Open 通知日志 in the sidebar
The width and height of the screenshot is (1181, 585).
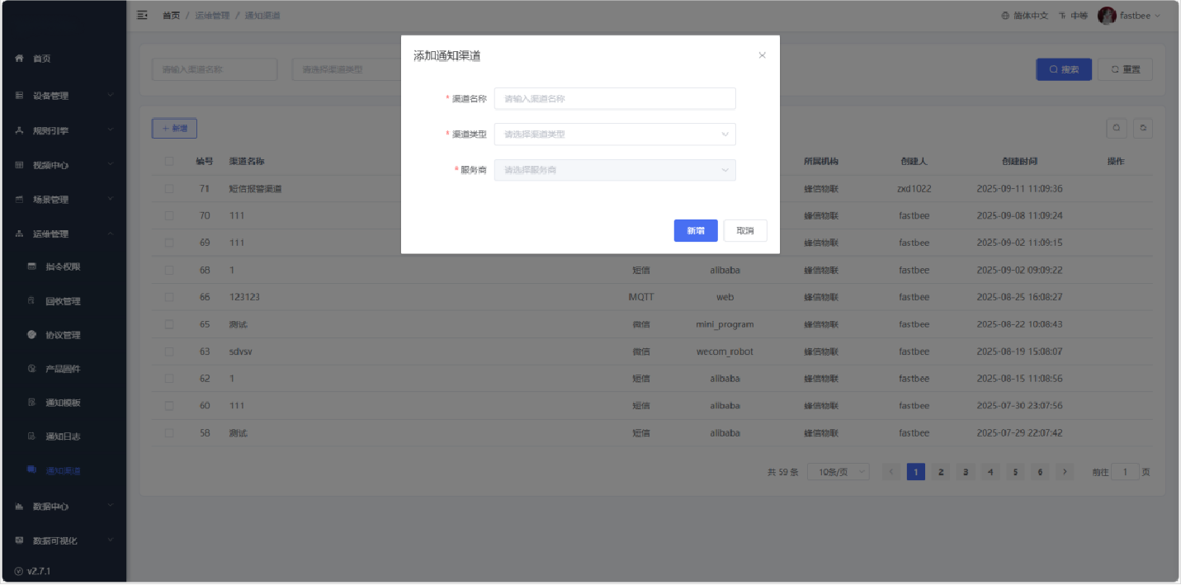click(63, 436)
